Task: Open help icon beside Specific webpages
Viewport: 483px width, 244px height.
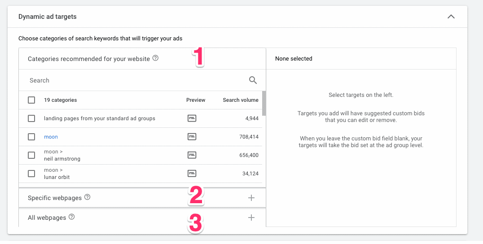Action: [x=88, y=197]
